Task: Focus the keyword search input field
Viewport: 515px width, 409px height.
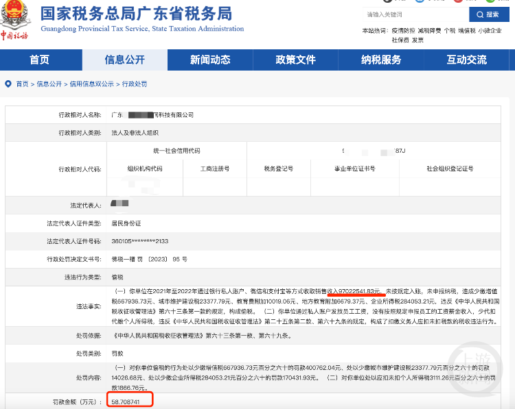Action: coord(416,14)
